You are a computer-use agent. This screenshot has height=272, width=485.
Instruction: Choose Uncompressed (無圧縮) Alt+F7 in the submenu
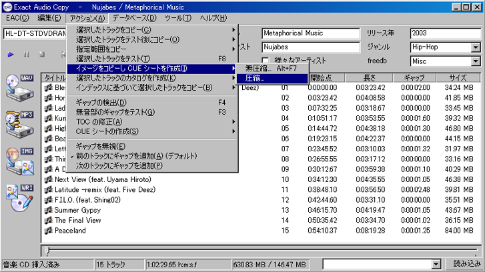272,68
